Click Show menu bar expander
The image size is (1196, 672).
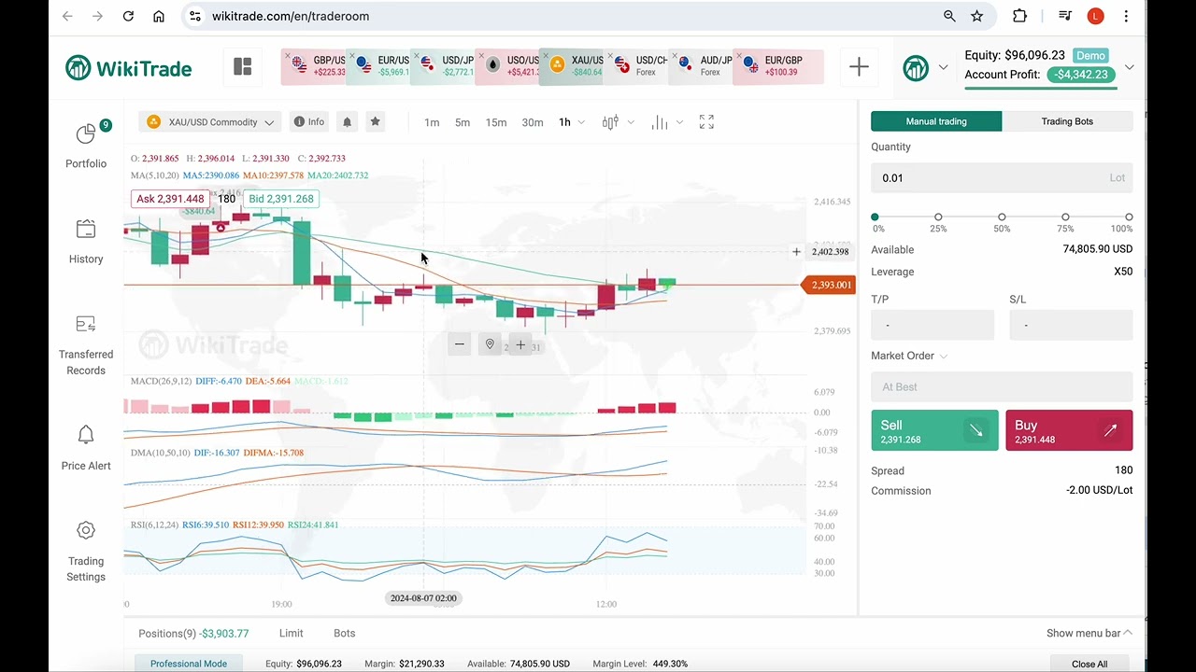(1089, 633)
